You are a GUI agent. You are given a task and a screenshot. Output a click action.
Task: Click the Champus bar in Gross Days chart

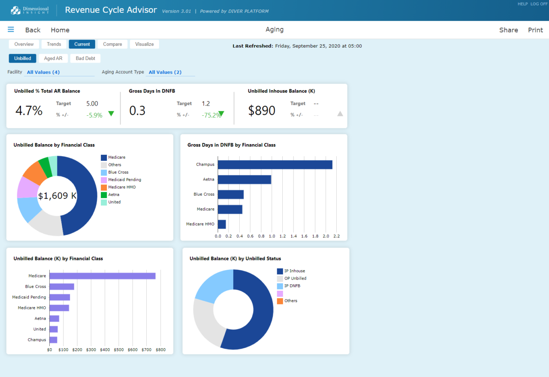[x=274, y=164]
